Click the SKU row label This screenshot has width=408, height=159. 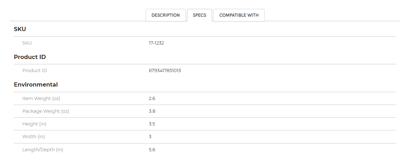pyautogui.click(x=27, y=43)
